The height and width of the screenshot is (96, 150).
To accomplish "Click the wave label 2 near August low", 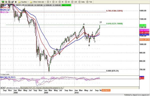I will click(95, 42).
